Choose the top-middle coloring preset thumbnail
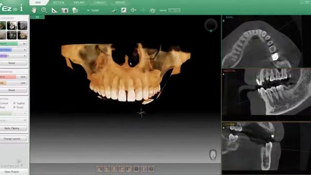 pyautogui.click(x=12, y=25)
